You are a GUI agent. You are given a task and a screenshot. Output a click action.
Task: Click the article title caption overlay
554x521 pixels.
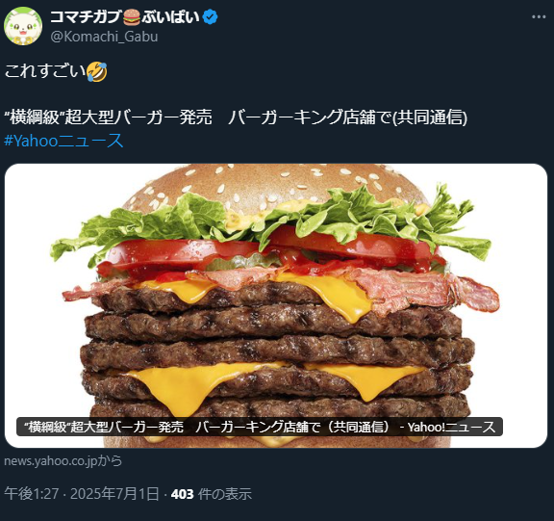(x=260, y=427)
